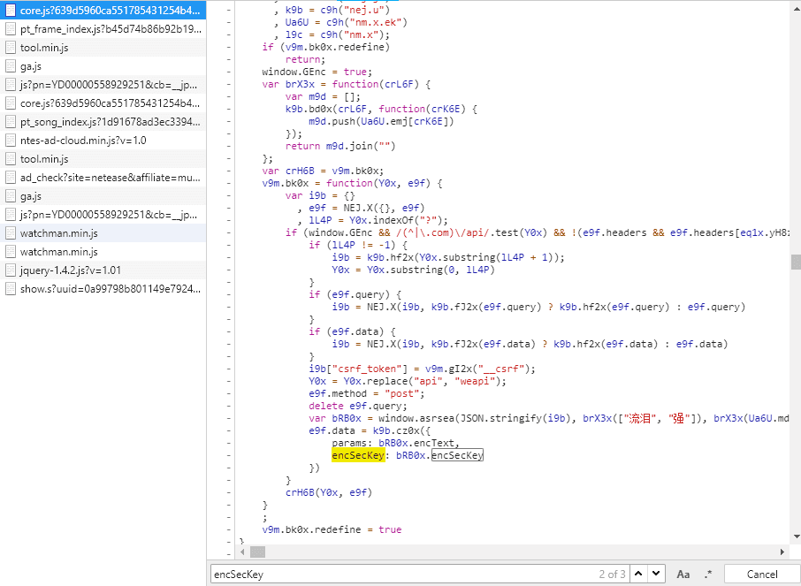This screenshot has width=801, height=586.
Task: Click horizontal scrollbar left arrow
Action: [x=242, y=552]
